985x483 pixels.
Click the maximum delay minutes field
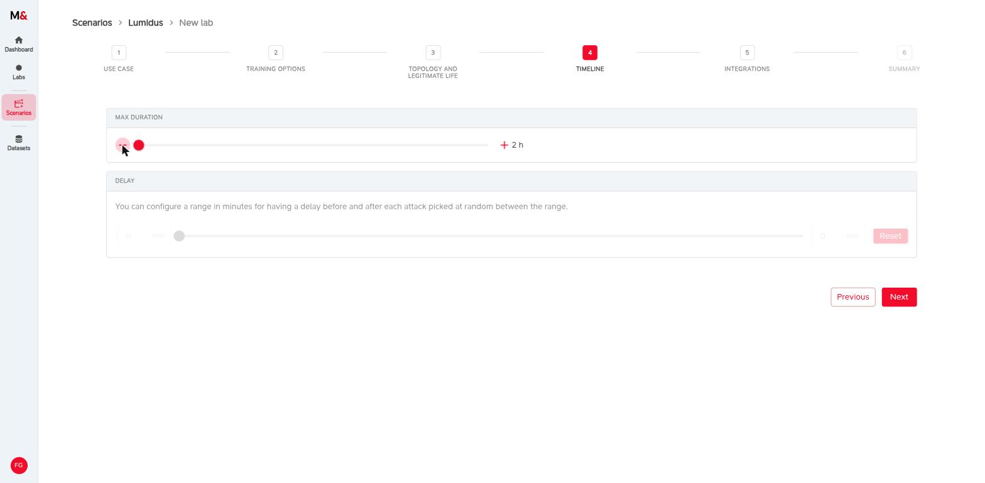point(839,236)
